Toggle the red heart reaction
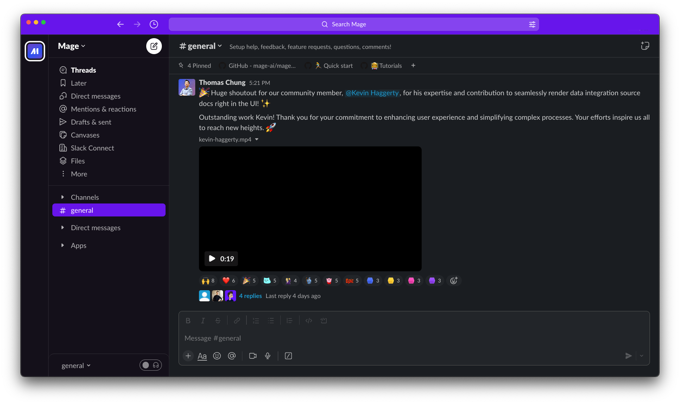The width and height of the screenshot is (680, 404). [x=229, y=281]
